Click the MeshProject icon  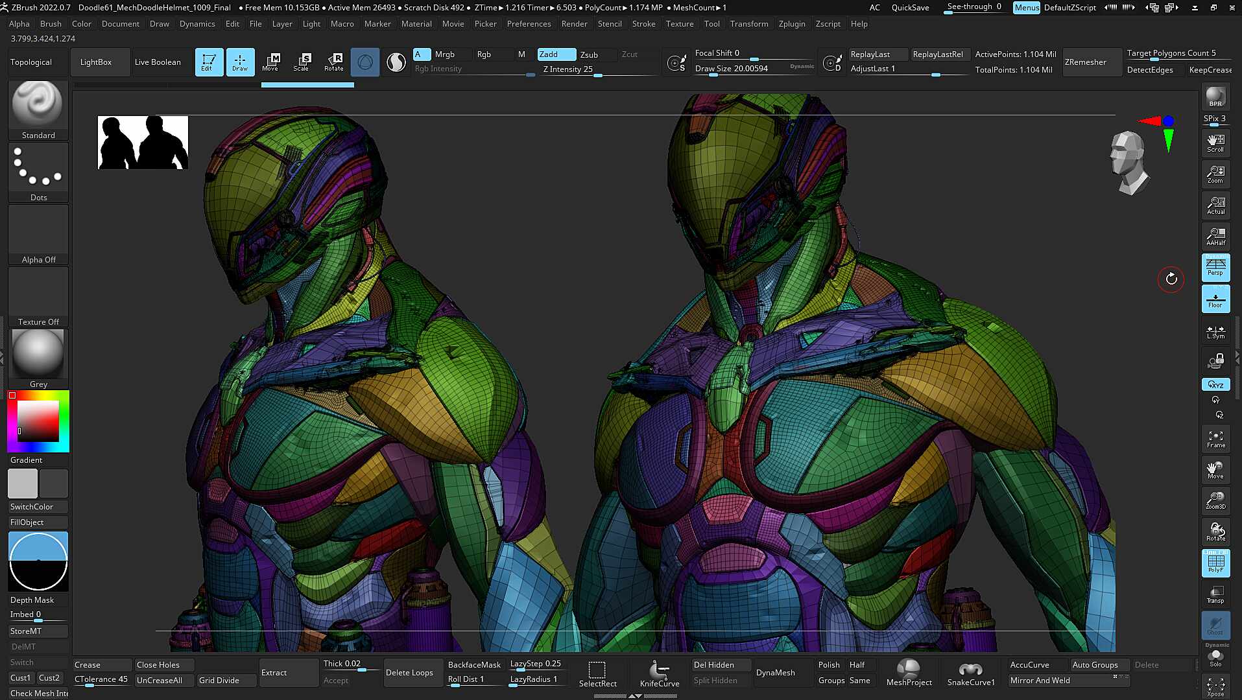(x=909, y=673)
